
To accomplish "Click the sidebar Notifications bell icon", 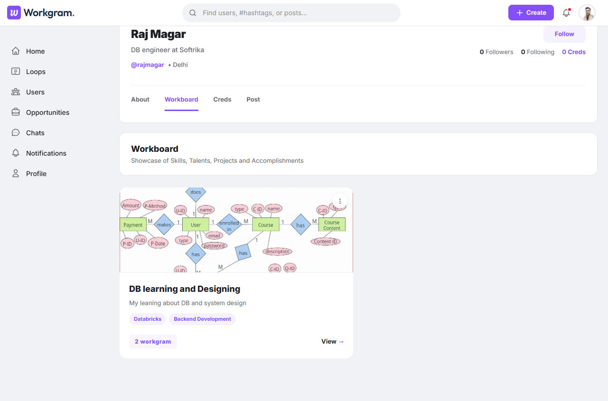I will 16,153.
